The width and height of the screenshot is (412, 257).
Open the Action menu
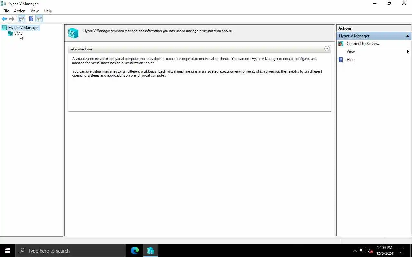(20, 11)
